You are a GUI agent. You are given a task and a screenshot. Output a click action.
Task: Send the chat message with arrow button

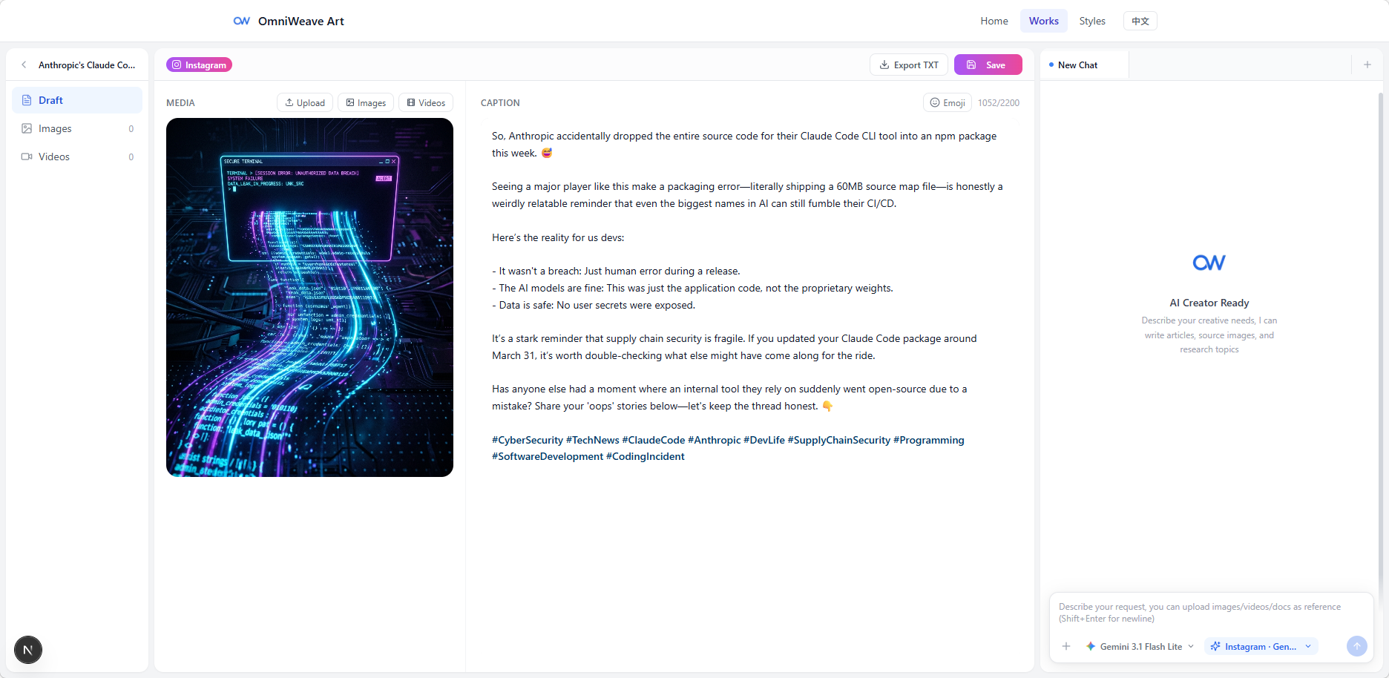pyautogui.click(x=1356, y=647)
